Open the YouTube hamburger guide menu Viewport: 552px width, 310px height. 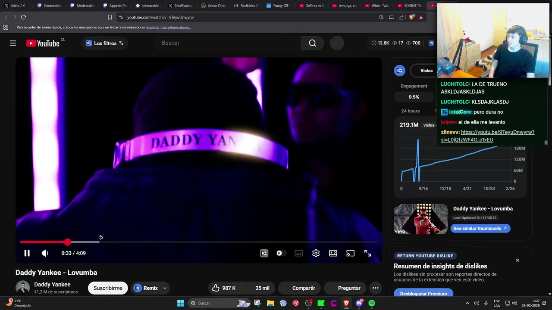[x=13, y=43]
